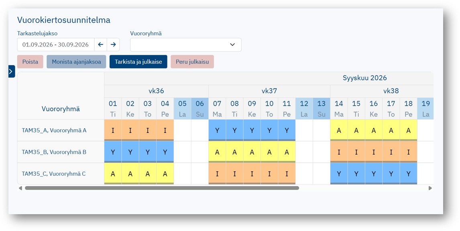Click the horizontal scrollbar thumb
460x231 pixels.
point(162,188)
